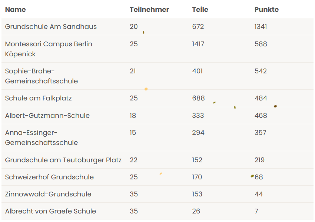Viewport: 315px width, 222px height.
Task: Click the Teile value 688
Action: coord(198,98)
